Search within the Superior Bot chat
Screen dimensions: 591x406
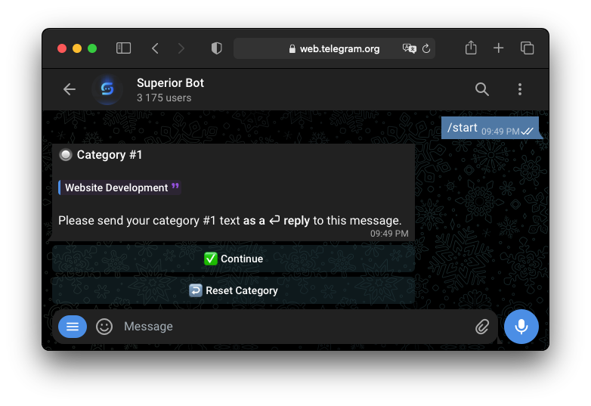point(482,89)
